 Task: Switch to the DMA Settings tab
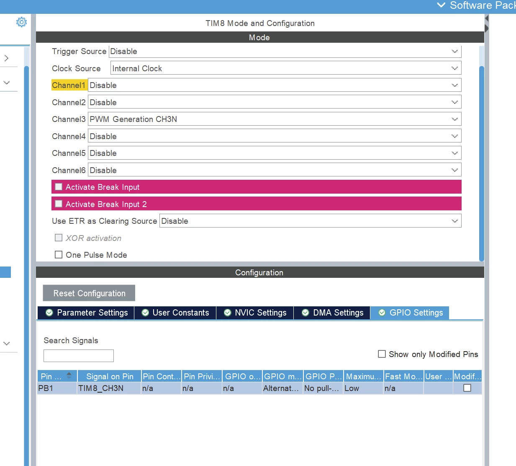click(x=332, y=313)
